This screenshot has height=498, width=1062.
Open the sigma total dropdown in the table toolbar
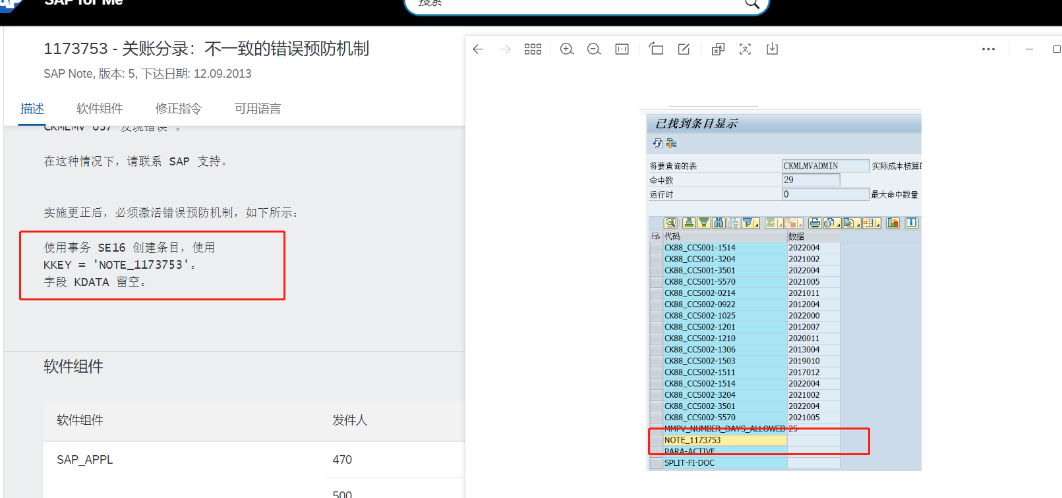pyautogui.click(x=774, y=223)
